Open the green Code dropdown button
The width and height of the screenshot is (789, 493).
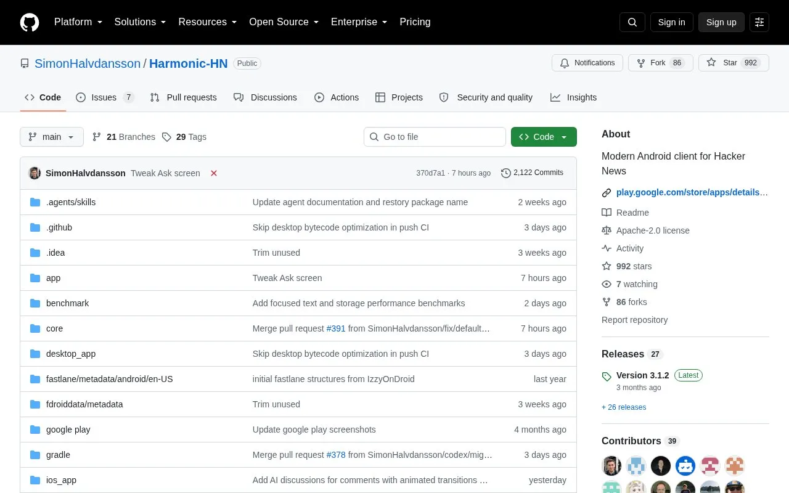(544, 137)
